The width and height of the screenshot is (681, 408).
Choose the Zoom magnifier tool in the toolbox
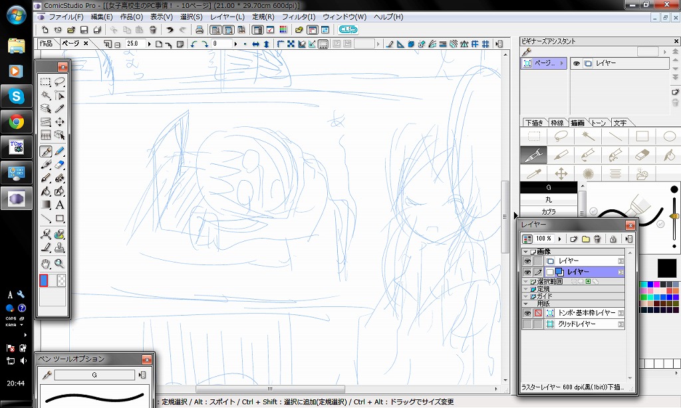(x=60, y=263)
